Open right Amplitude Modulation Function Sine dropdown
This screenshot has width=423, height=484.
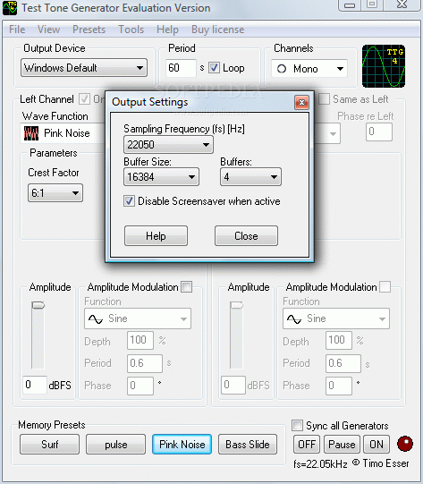click(x=336, y=318)
